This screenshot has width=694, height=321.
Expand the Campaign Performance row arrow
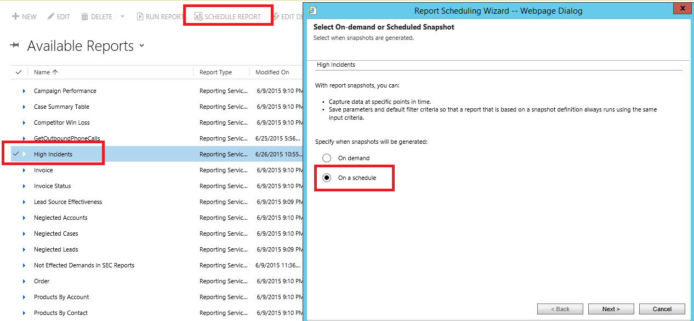tap(24, 91)
